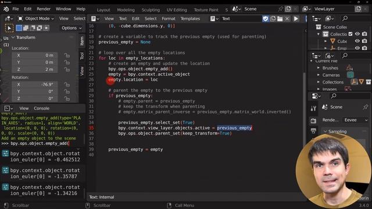This screenshot has height=209, width=372.
Task: Open the Render menu
Action: coord(44,9)
